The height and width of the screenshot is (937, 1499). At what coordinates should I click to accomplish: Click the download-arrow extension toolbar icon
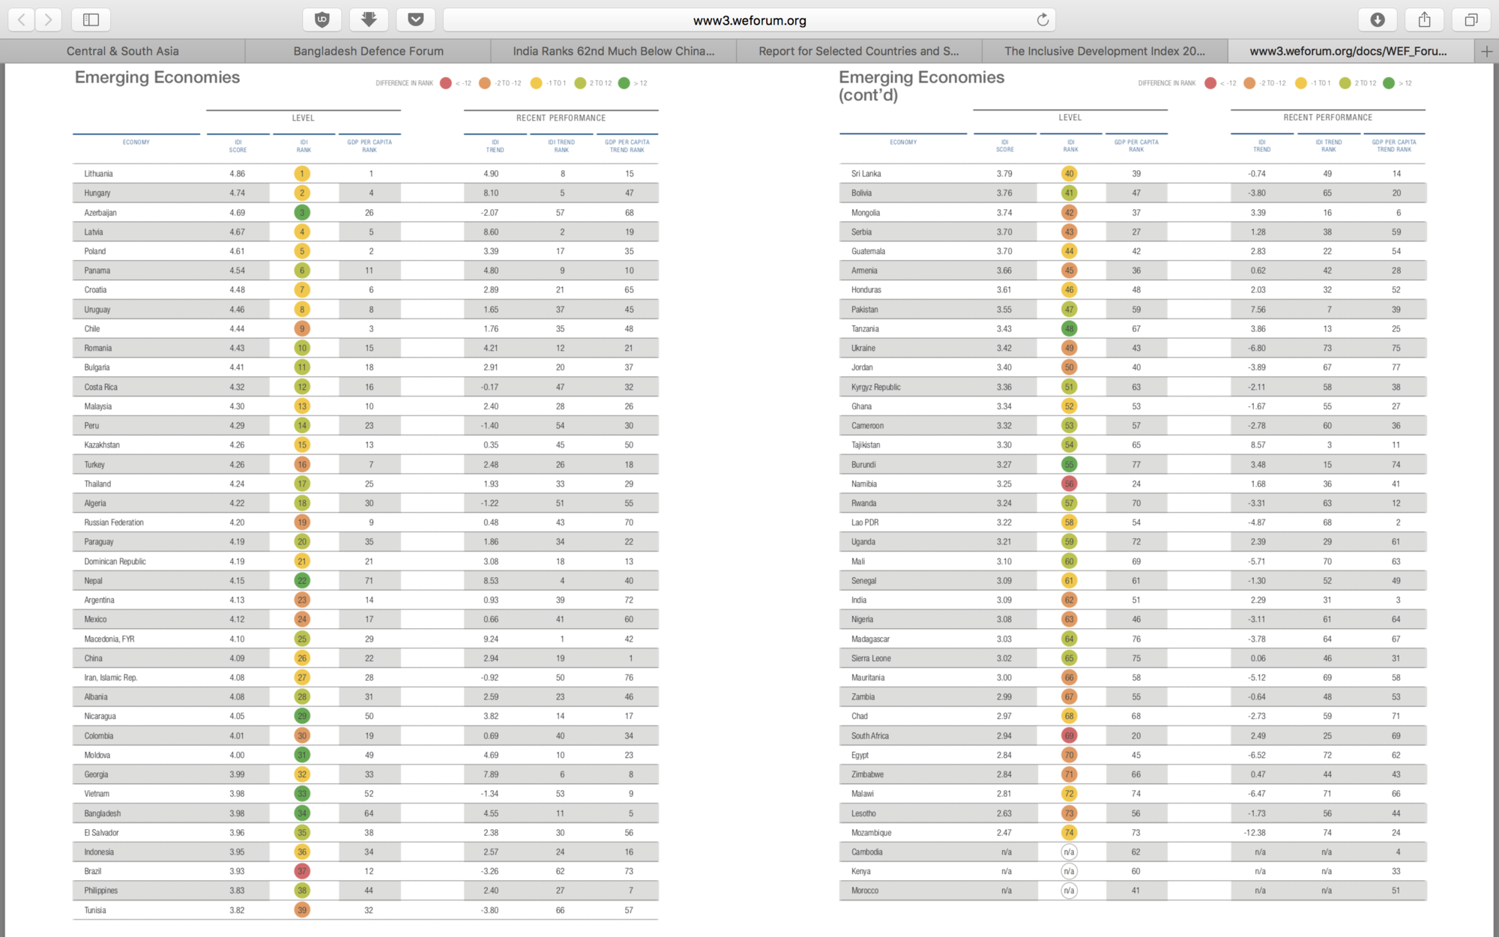tap(369, 19)
